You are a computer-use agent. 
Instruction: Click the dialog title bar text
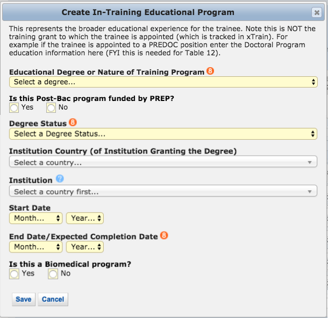pyautogui.click(x=148, y=12)
